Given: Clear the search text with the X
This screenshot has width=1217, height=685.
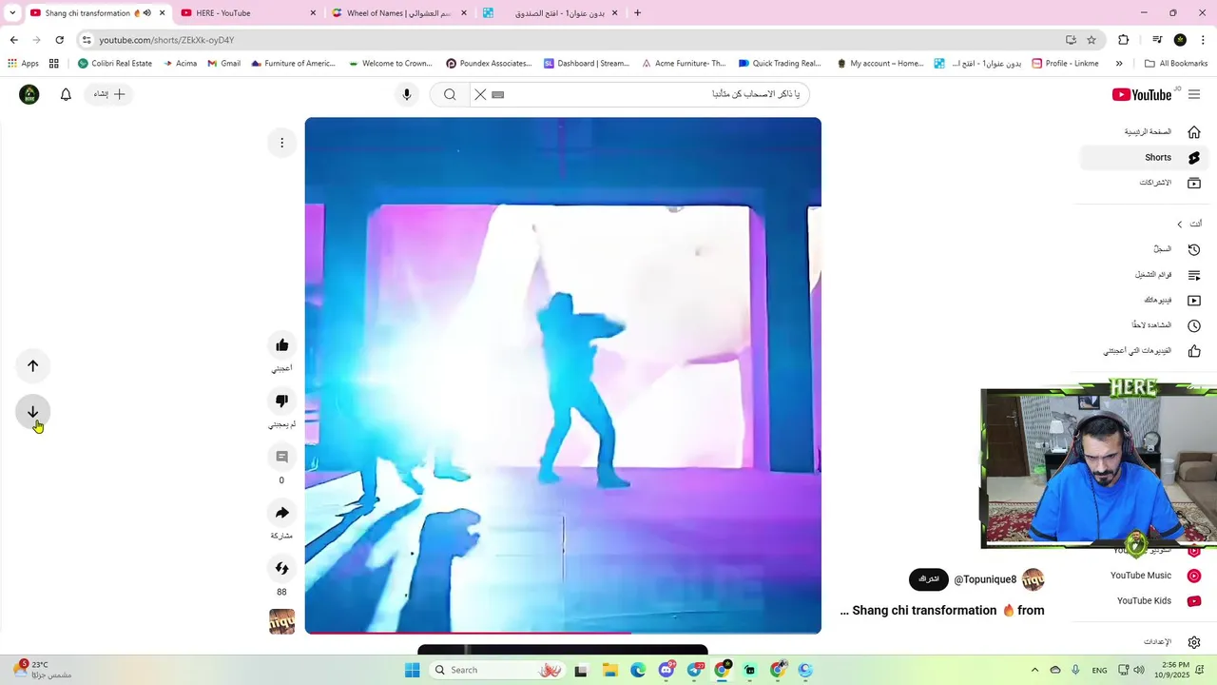Looking at the screenshot, I should [x=480, y=94].
